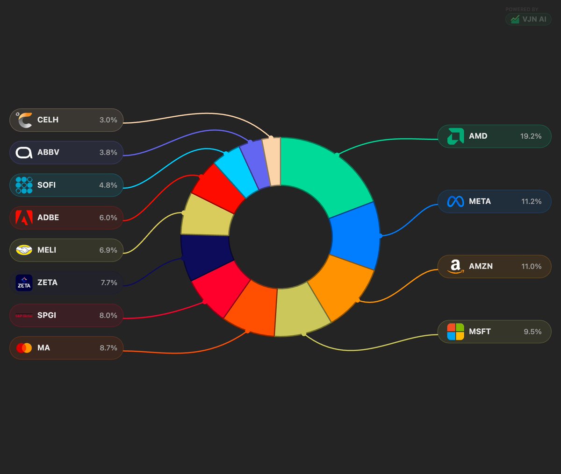Click the AMD logo icon

[455, 136]
